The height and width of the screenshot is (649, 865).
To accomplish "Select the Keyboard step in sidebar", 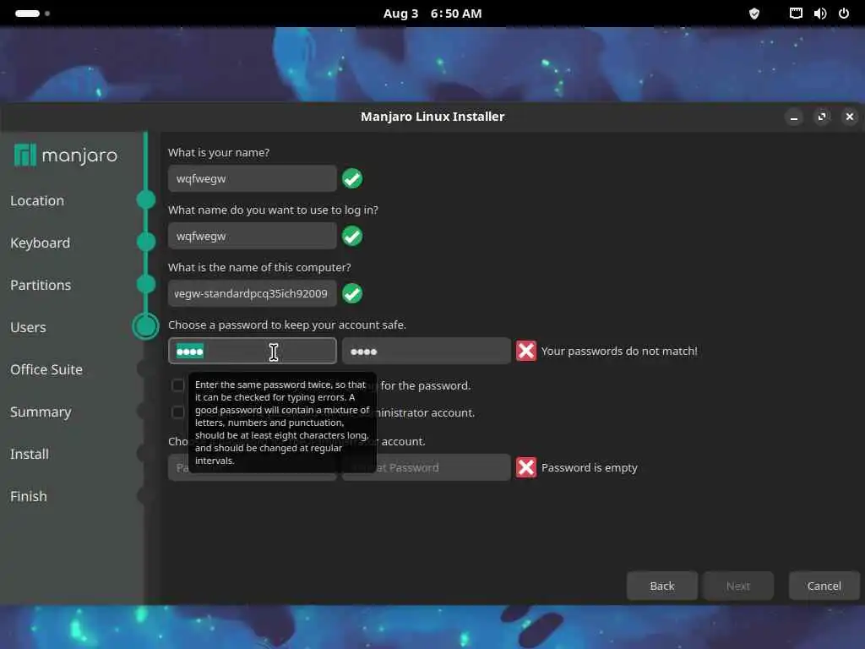I will [41, 243].
